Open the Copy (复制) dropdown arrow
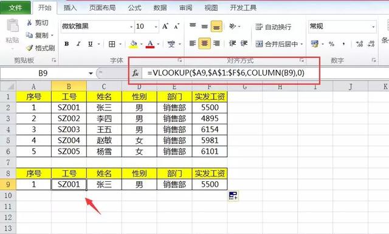The height and width of the screenshot is (234, 389). click(x=52, y=35)
